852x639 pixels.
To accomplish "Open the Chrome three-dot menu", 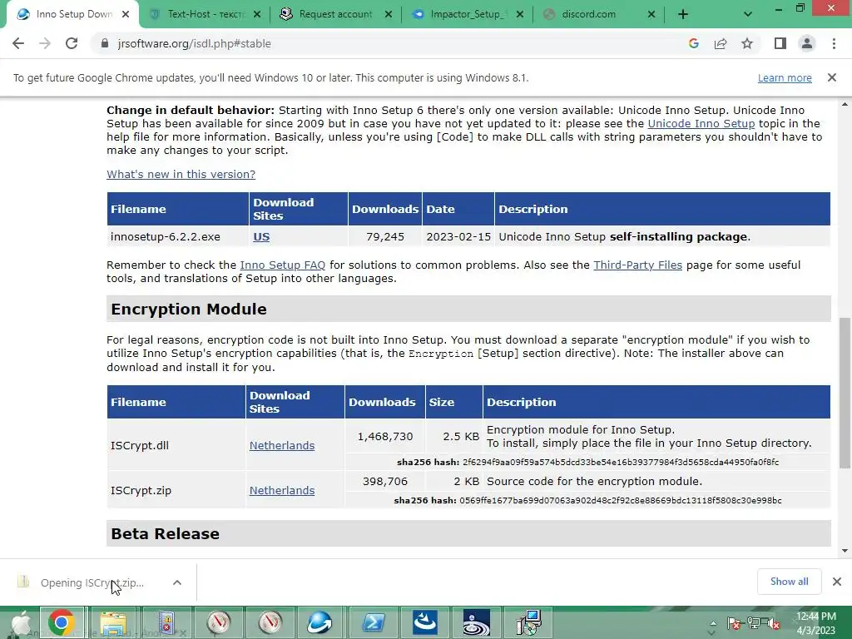I will coord(834,43).
